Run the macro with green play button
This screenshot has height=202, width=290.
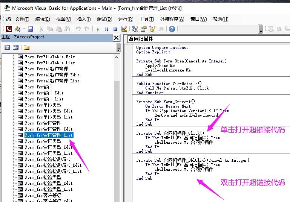tap(98, 29)
